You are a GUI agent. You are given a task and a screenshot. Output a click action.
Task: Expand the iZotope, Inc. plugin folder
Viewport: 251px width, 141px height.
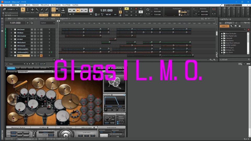tap(222, 50)
